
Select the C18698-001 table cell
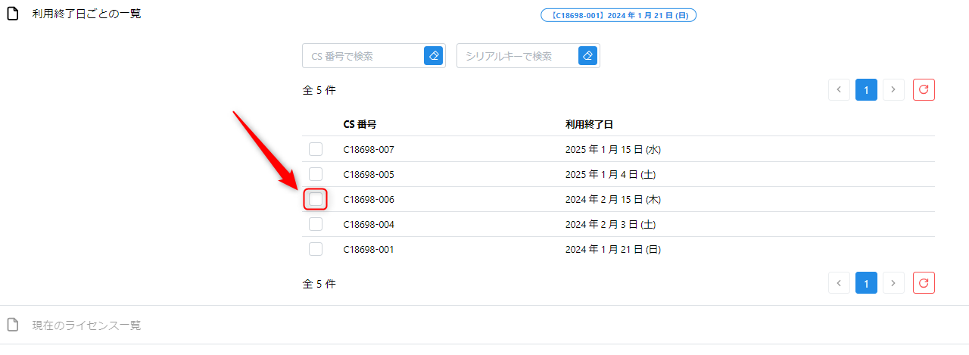[x=369, y=249]
